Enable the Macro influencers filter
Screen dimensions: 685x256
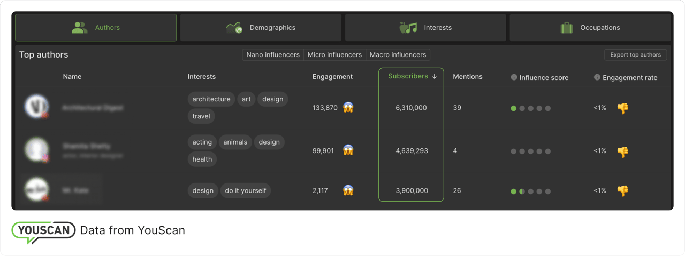pos(398,55)
